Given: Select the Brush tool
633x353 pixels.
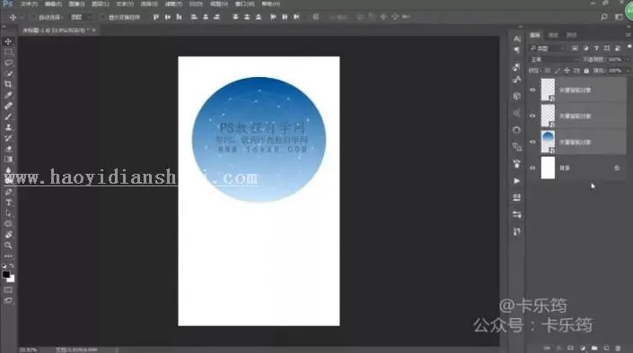Looking at the screenshot, I should [8, 116].
